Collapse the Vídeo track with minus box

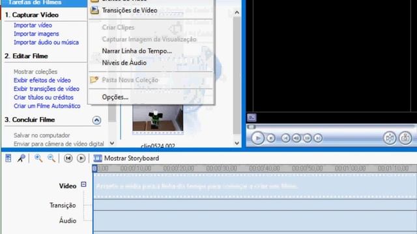click(83, 184)
